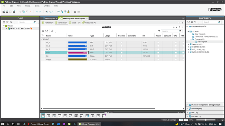Image resolution: width=225 pixels, height=126 pixels.
Task: Toggle Translate checkbox for int_1
Action: [x=122, y=42]
